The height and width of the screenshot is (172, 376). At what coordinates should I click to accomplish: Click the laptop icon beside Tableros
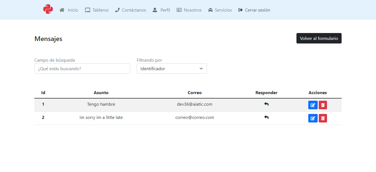click(x=88, y=10)
